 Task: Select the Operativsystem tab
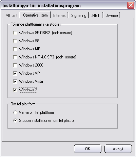click(35, 15)
